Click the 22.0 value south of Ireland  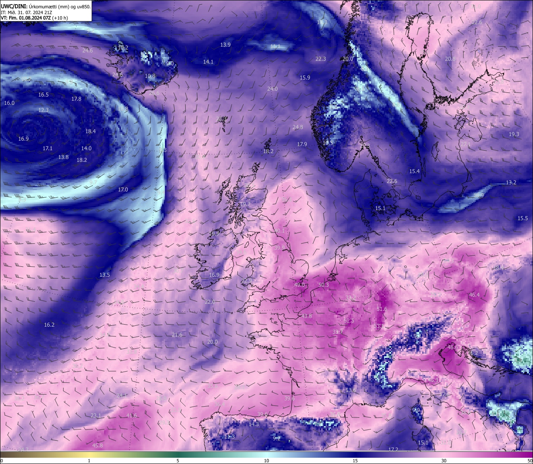pos(210,302)
